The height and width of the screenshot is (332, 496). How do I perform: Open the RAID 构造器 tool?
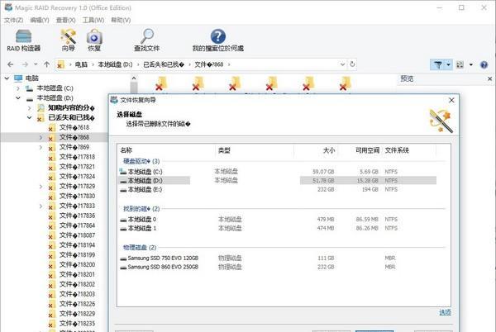pyautogui.click(x=24, y=40)
